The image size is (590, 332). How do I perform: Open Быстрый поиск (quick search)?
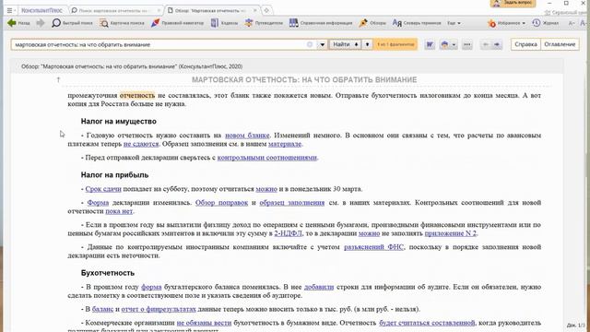tap(72, 23)
